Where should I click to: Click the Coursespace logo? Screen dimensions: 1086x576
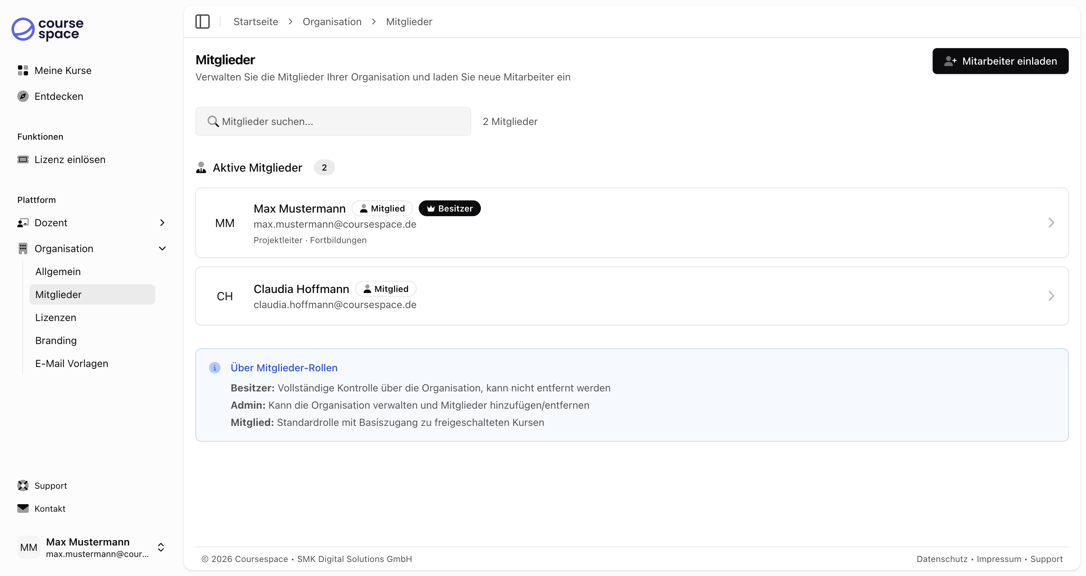click(47, 29)
